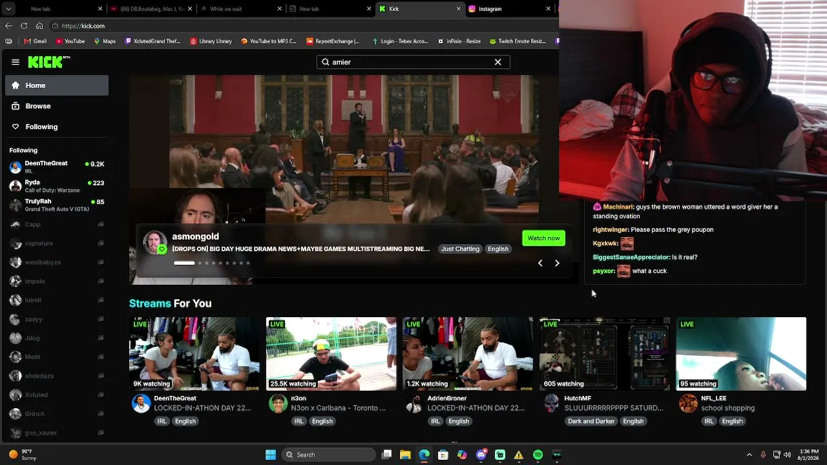The image size is (827, 465).
Task: Open the Kick sidebar hamburger menu
Action: (16, 62)
